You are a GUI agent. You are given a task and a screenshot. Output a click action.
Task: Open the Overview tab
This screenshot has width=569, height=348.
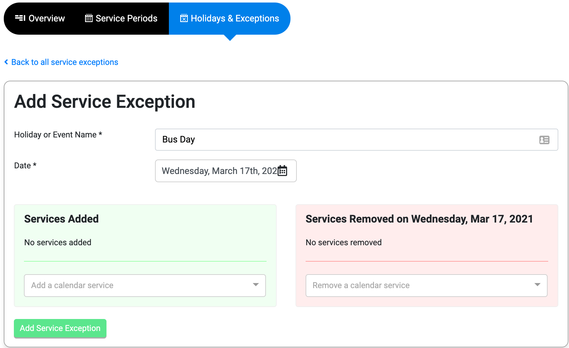pyautogui.click(x=40, y=18)
